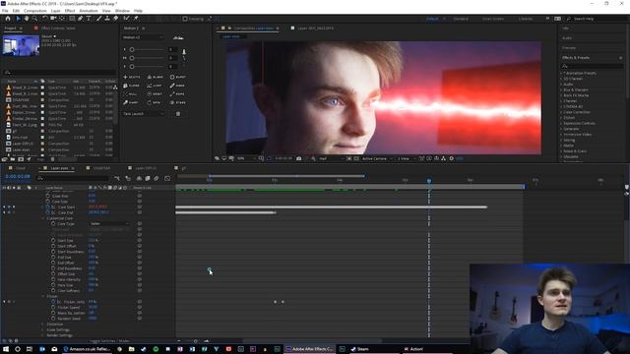Image resolution: width=630 pixels, height=354 pixels.
Task: Click the second Motion 2 slider handle
Action: click(132, 58)
